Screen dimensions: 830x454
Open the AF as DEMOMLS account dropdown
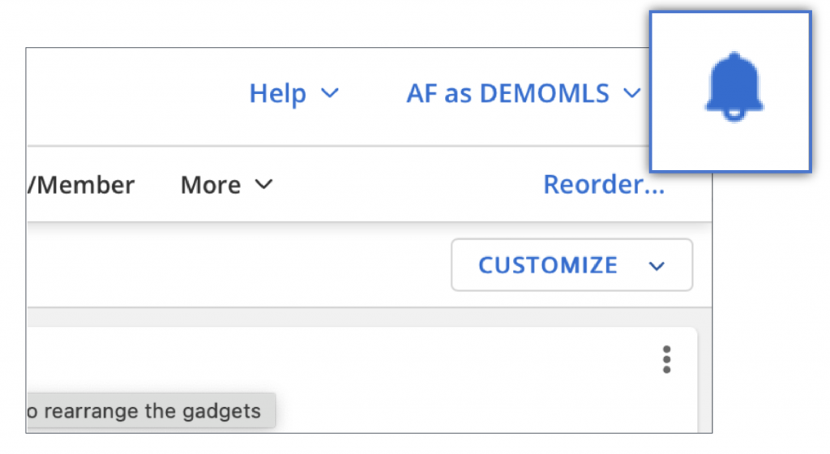(524, 94)
